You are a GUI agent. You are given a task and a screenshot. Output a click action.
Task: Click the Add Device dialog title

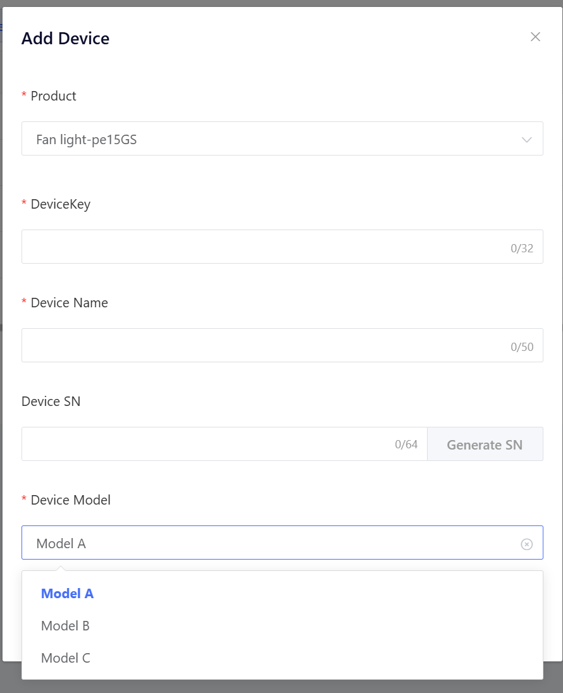click(65, 39)
